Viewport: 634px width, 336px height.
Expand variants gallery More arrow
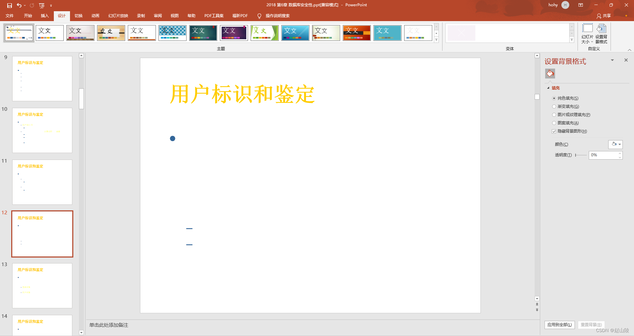pyautogui.click(x=572, y=40)
